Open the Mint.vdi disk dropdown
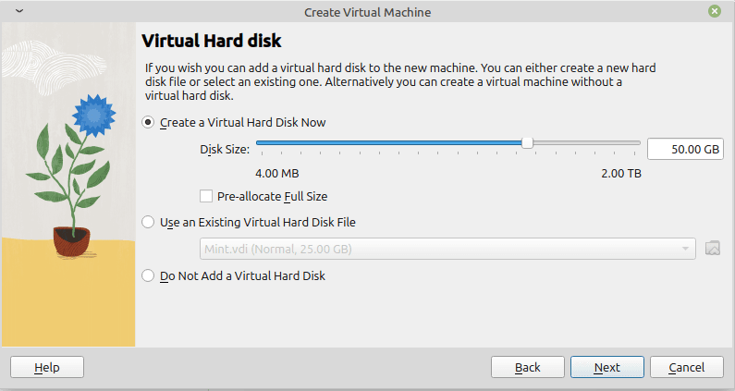Image resolution: width=735 pixels, height=391 pixels. click(447, 249)
